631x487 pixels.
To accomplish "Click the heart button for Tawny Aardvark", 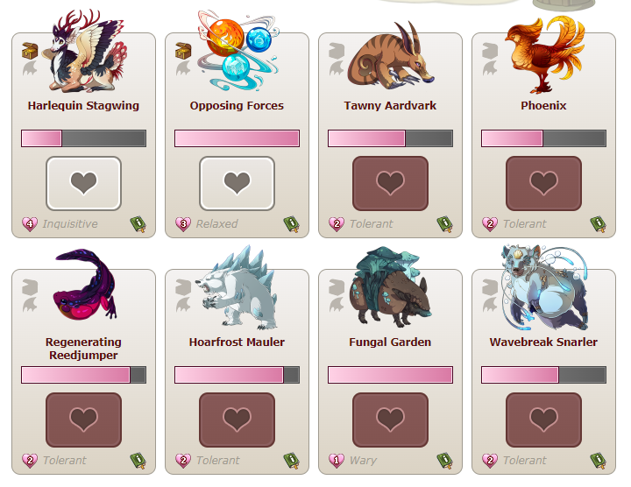I will [390, 183].
